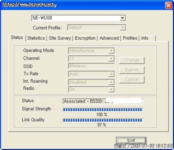Expand the Channel 11 dropdown
The height and width of the screenshot is (150, 174).
[x=92, y=59]
